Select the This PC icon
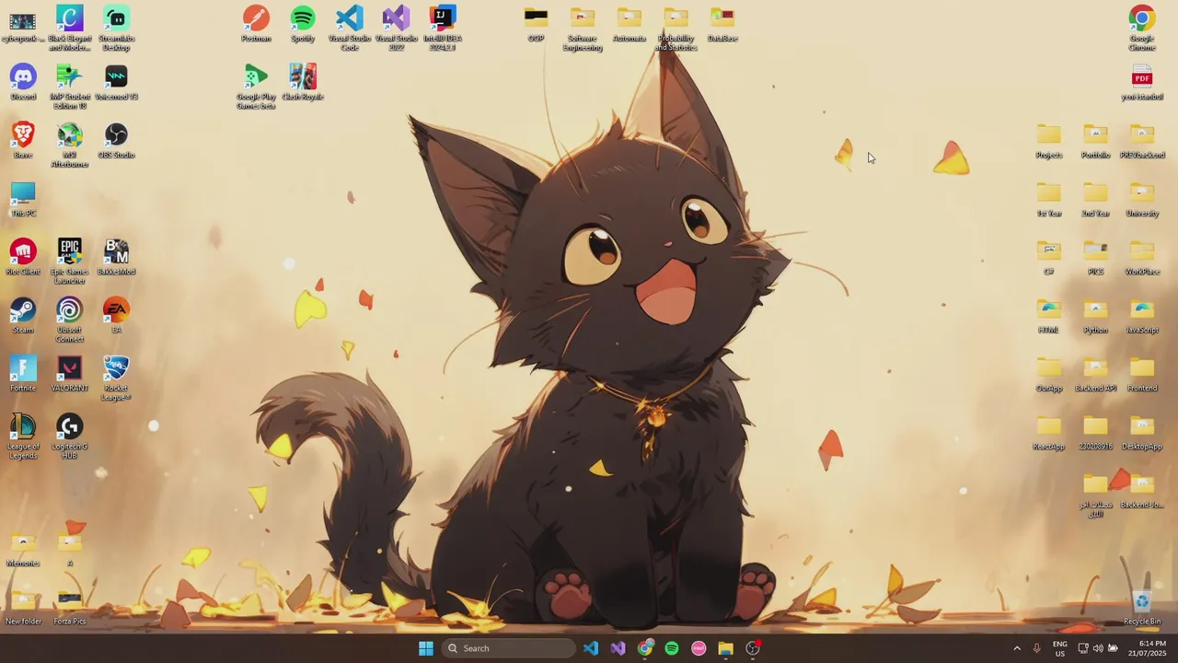Screen dimensions: 1178x663 tap(23, 199)
